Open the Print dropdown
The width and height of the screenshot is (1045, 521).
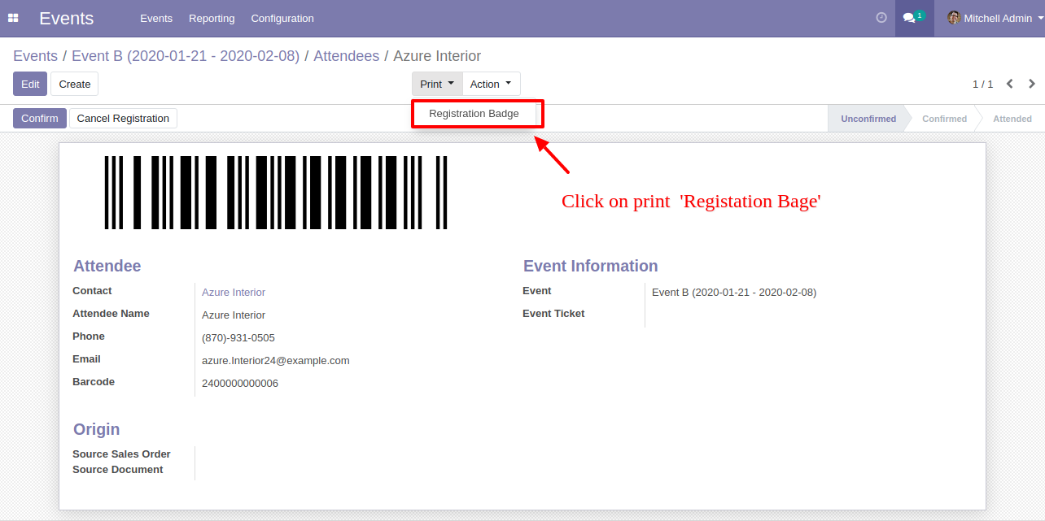pyautogui.click(x=437, y=84)
